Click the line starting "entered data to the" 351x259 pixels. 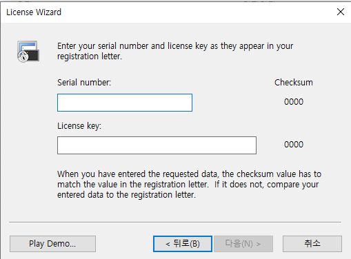[126, 195]
